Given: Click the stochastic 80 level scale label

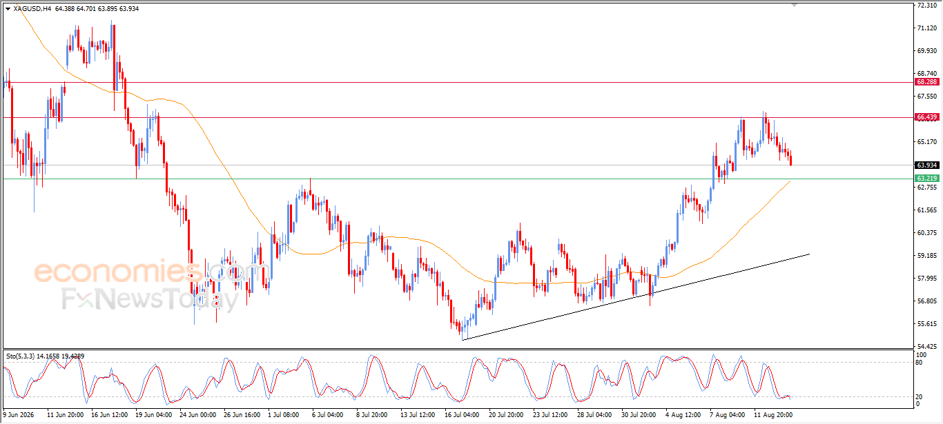Looking at the screenshot, I should click(x=920, y=362).
